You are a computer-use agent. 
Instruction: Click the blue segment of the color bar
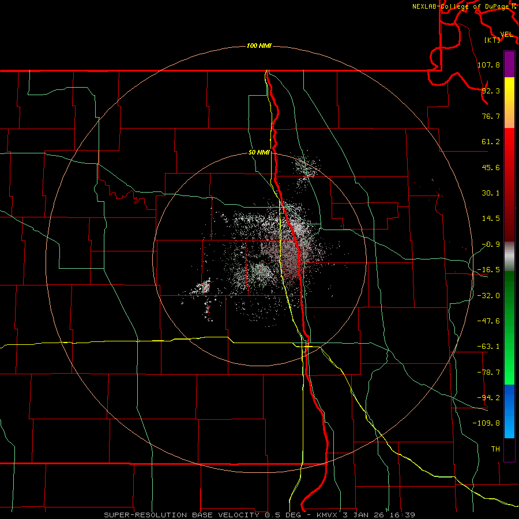[509, 411]
